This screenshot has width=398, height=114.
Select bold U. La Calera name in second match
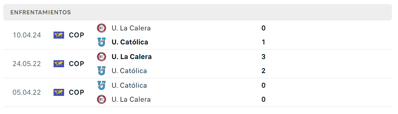(132, 57)
